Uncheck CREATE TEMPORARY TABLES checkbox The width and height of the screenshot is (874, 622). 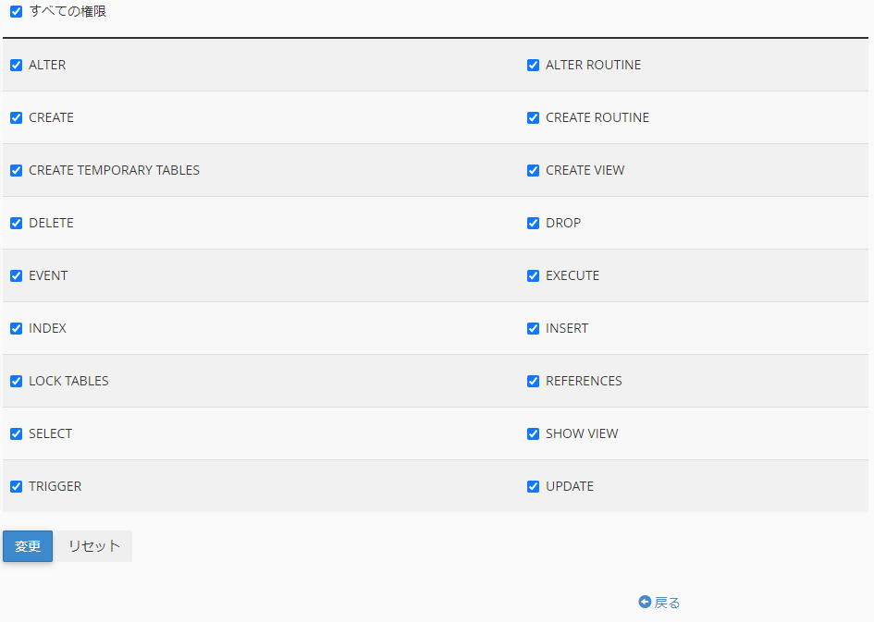click(x=16, y=171)
